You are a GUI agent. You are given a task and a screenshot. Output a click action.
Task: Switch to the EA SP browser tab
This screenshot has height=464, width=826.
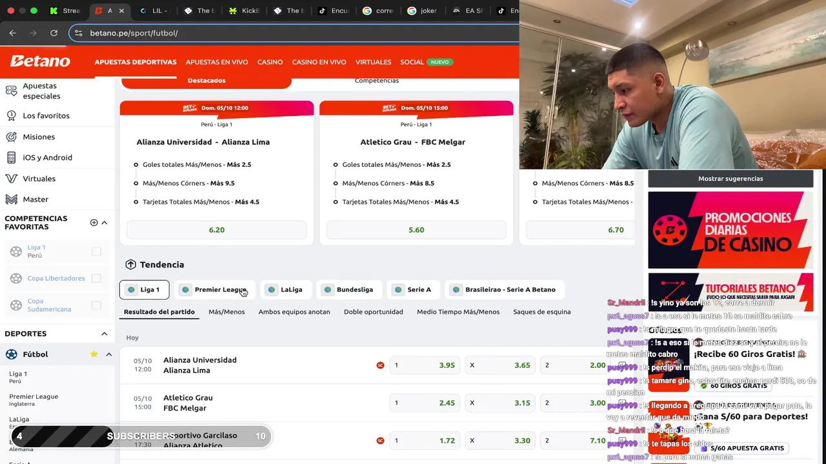467,11
